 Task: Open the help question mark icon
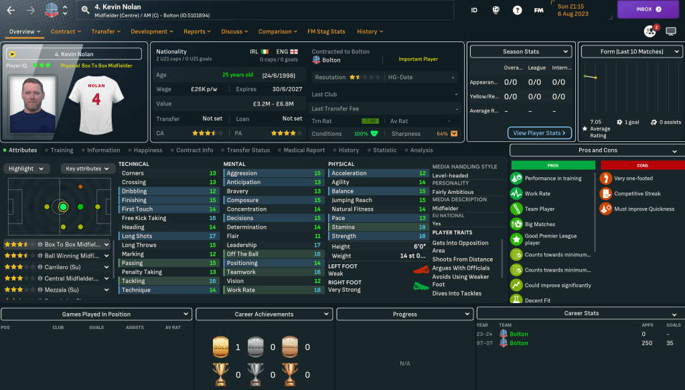(517, 10)
